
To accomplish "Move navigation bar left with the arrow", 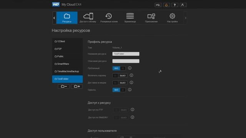I will click(54, 18).
